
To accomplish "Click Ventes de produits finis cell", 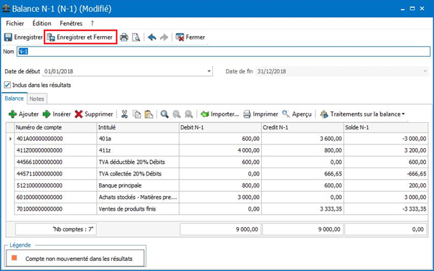I will 138,209.
